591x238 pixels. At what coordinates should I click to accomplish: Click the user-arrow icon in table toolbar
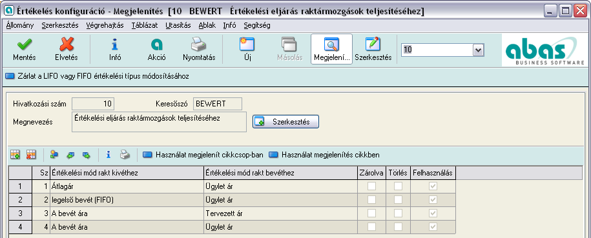point(54,154)
